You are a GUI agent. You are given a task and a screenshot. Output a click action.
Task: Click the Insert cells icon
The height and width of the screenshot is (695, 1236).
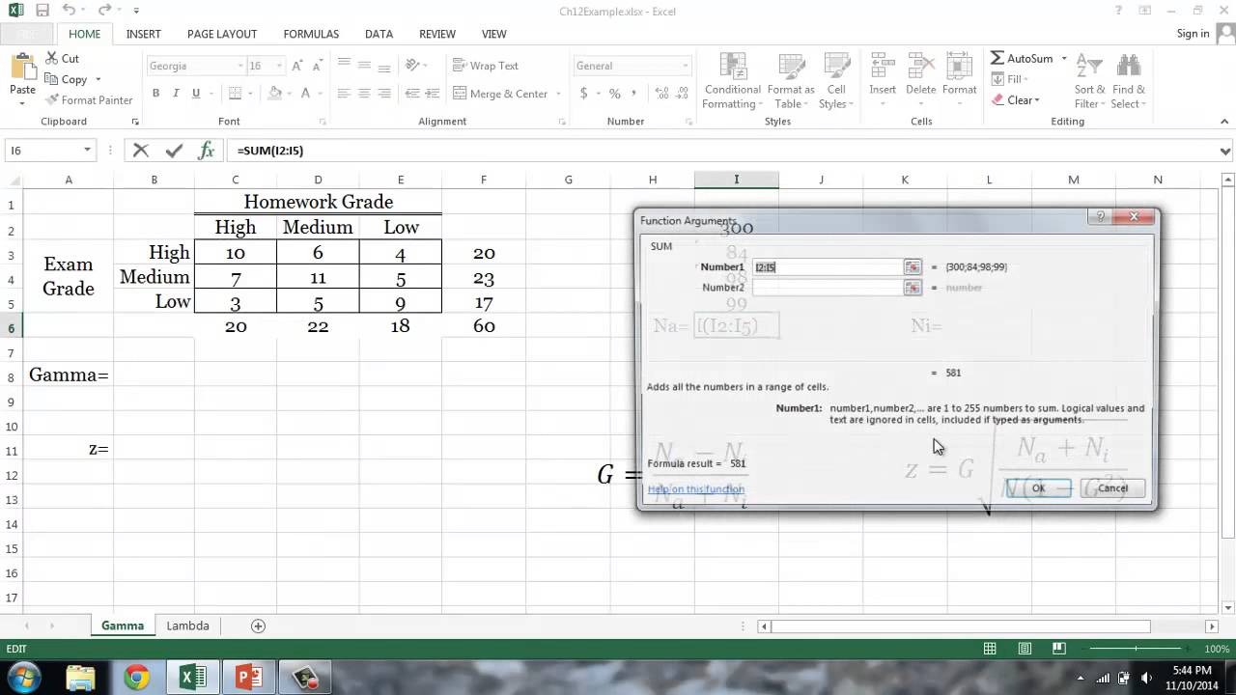(883, 68)
